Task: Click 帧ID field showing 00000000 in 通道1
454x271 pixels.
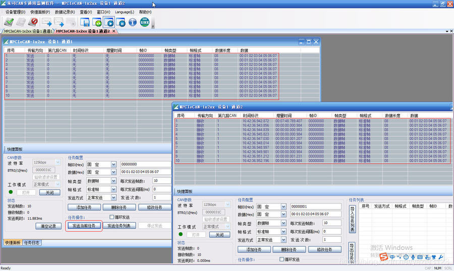Action: coord(146,164)
